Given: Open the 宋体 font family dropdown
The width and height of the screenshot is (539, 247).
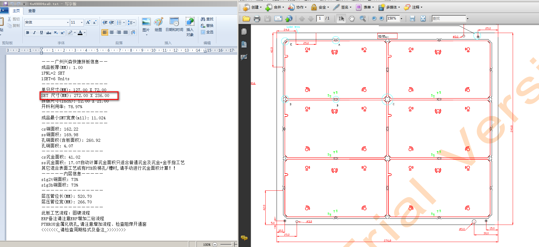Looking at the screenshot, I should (68, 22).
